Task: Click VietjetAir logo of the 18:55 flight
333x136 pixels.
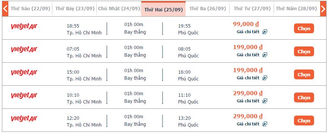Action: point(24,27)
